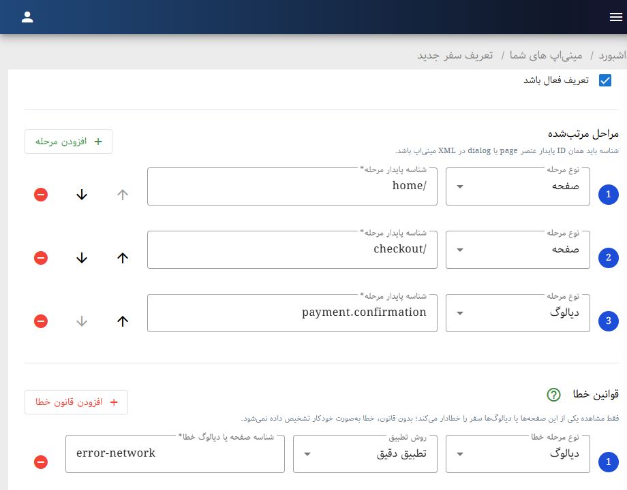Open step 1 نوع مرحله dropdown
Screen dimensions: 627x490
click(x=518, y=186)
